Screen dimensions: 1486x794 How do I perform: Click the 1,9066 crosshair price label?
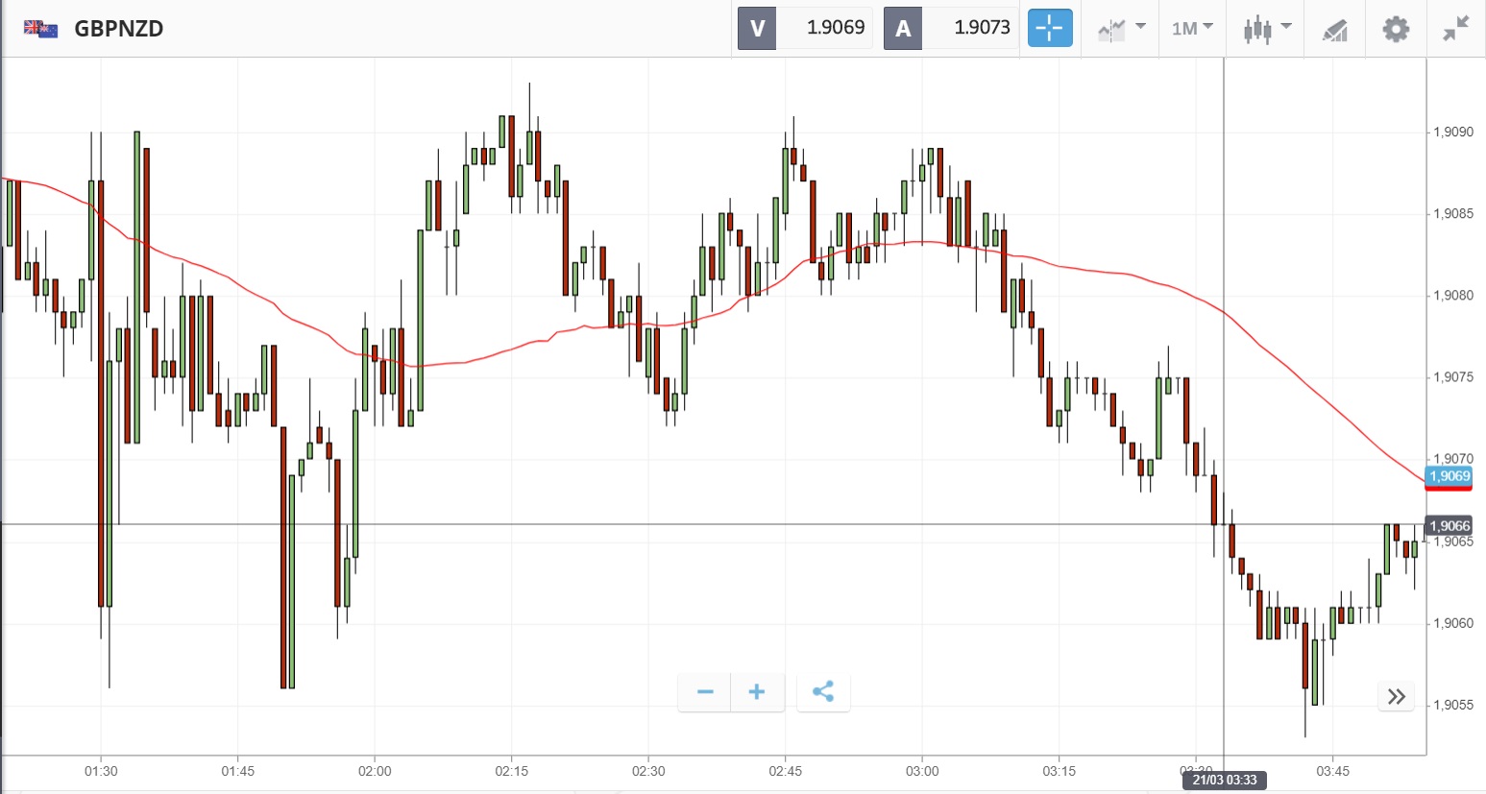(1449, 526)
